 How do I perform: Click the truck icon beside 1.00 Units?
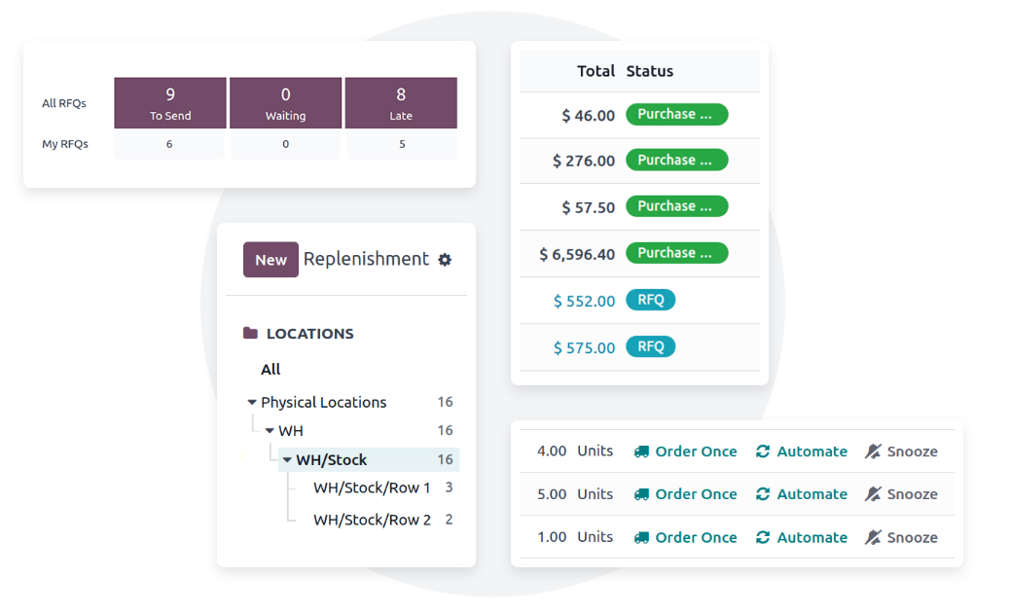(641, 537)
